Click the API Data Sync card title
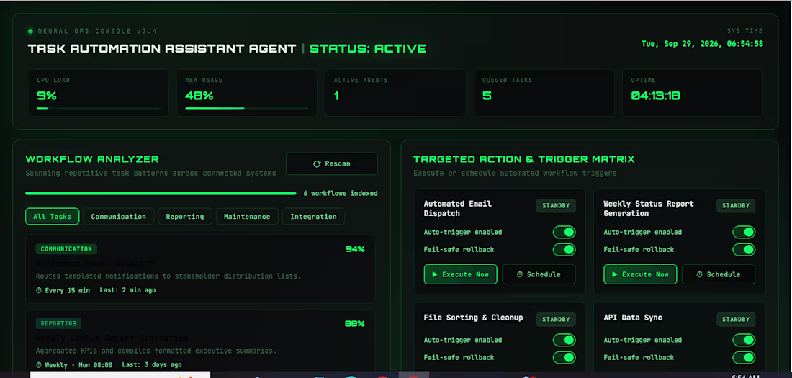792x378 pixels. [x=633, y=318]
